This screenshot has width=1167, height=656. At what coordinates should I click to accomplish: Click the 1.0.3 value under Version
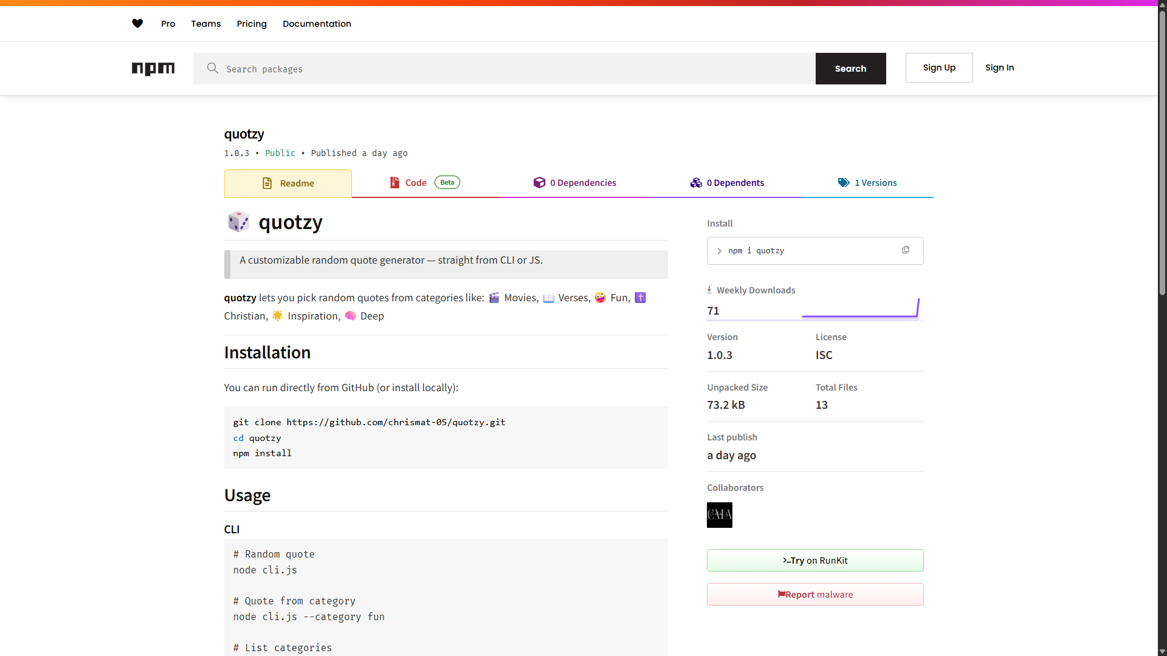(x=720, y=355)
